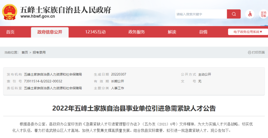Click the 首页 breadcrumb link
The height and width of the screenshot is (138, 268).
pos(25,52)
